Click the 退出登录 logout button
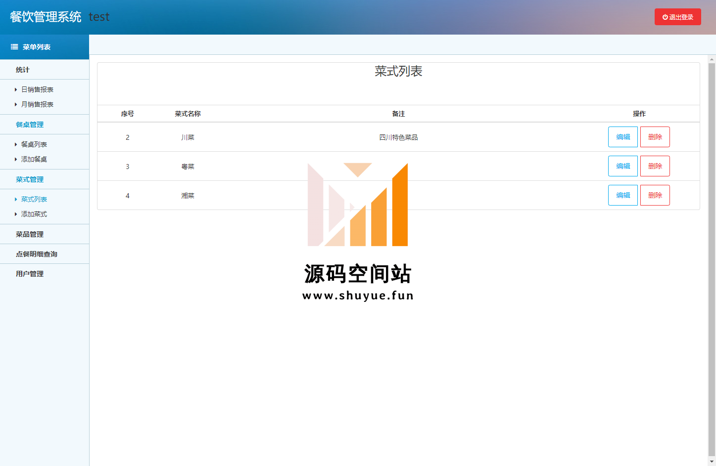The image size is (716, 466). pos(677,17)
